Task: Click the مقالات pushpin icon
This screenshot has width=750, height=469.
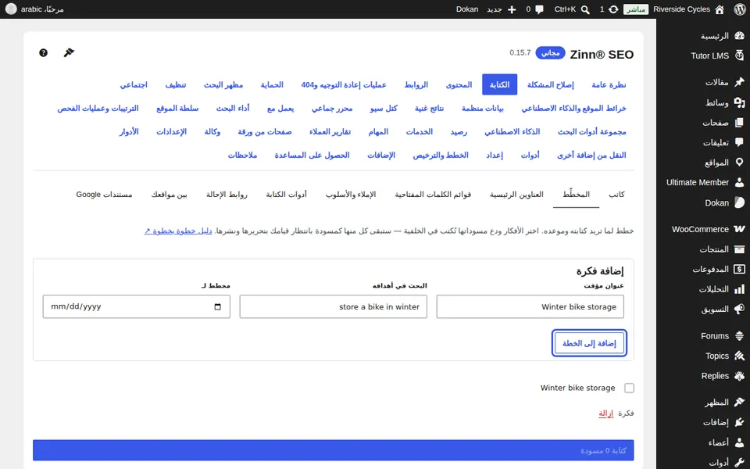Action: click(x=740, y=82)
